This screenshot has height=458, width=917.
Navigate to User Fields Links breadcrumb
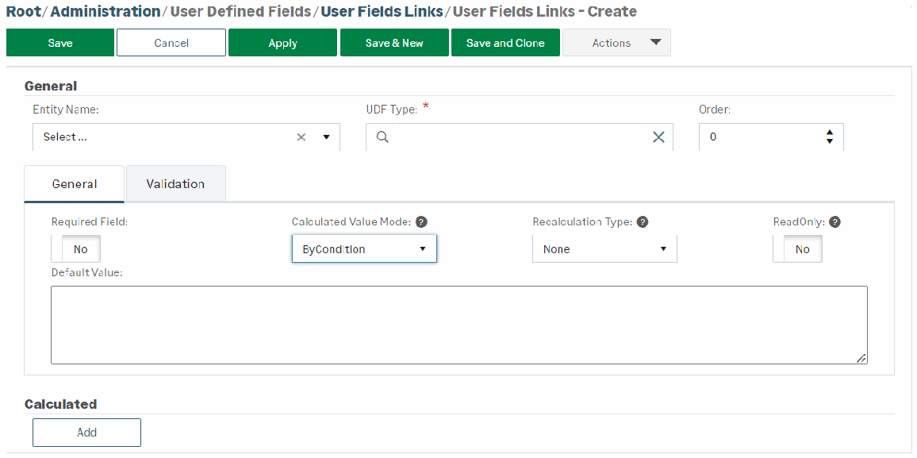click(x=382, y=12)
